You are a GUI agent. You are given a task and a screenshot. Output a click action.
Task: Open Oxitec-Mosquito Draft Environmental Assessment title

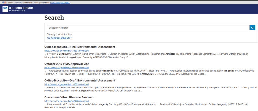[x=80, y=81]
